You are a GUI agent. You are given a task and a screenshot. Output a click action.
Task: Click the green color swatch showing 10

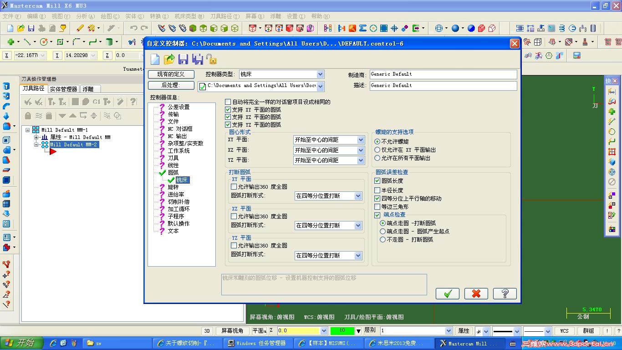point(342,331)
